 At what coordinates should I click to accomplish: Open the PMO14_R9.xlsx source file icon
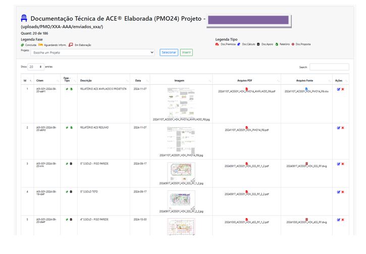coord(306,89)
